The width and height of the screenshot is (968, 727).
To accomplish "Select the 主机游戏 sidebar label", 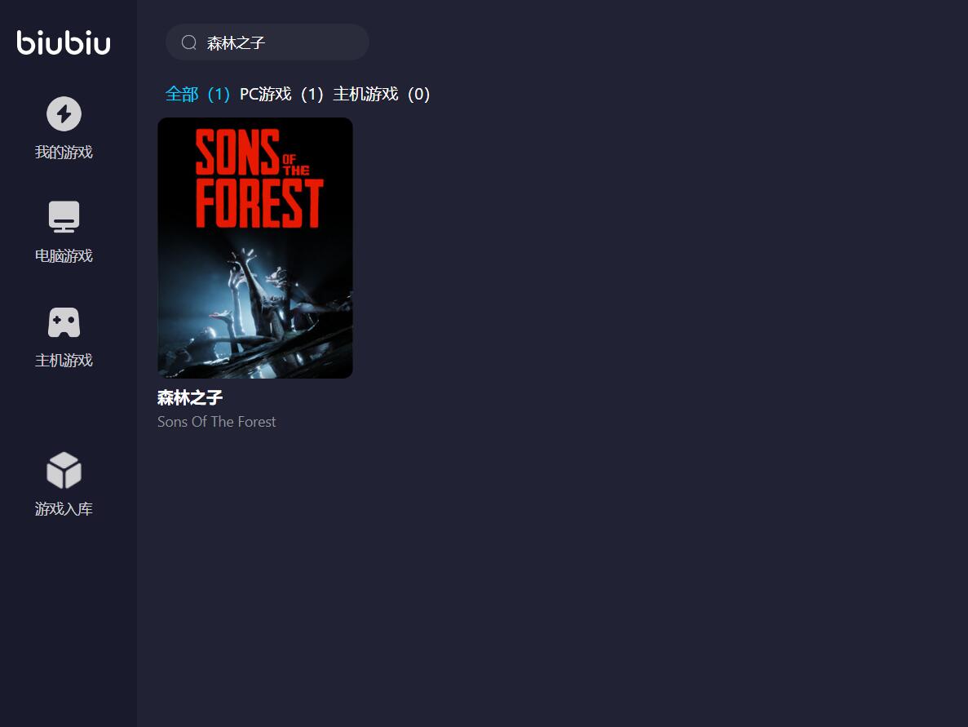I will coord(64,360).
